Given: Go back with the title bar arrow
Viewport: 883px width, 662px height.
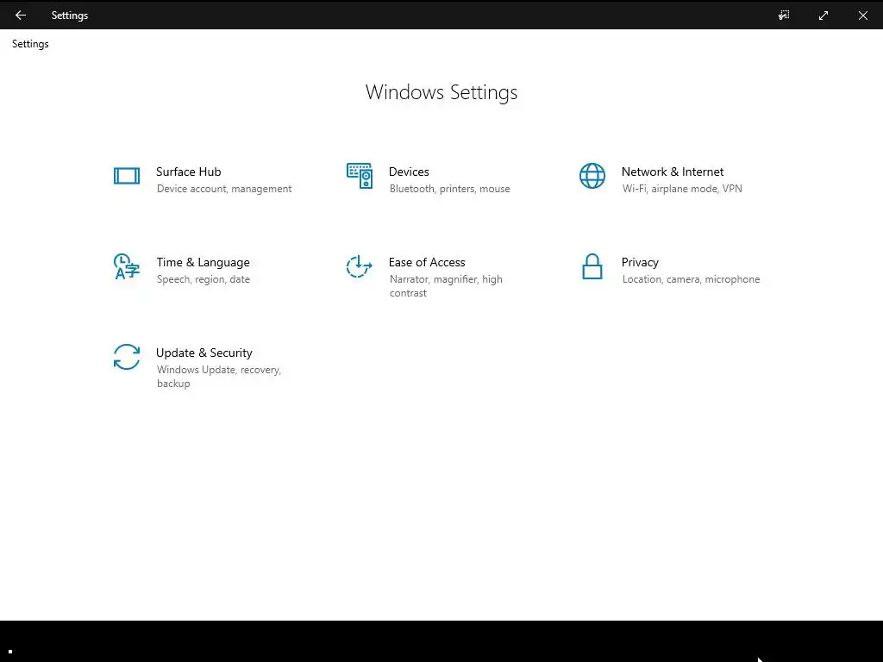Looking at the screenshot, I should [21, 16].
